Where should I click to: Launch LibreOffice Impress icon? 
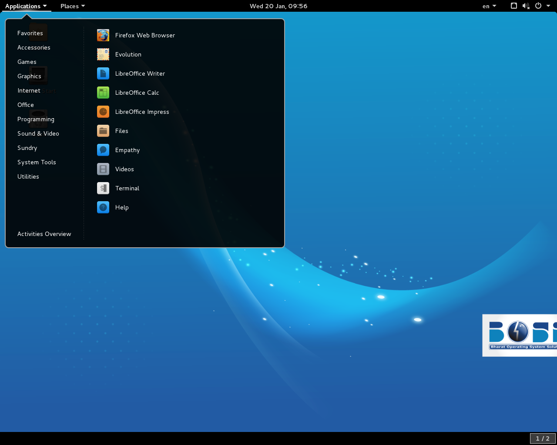(103, 112)
